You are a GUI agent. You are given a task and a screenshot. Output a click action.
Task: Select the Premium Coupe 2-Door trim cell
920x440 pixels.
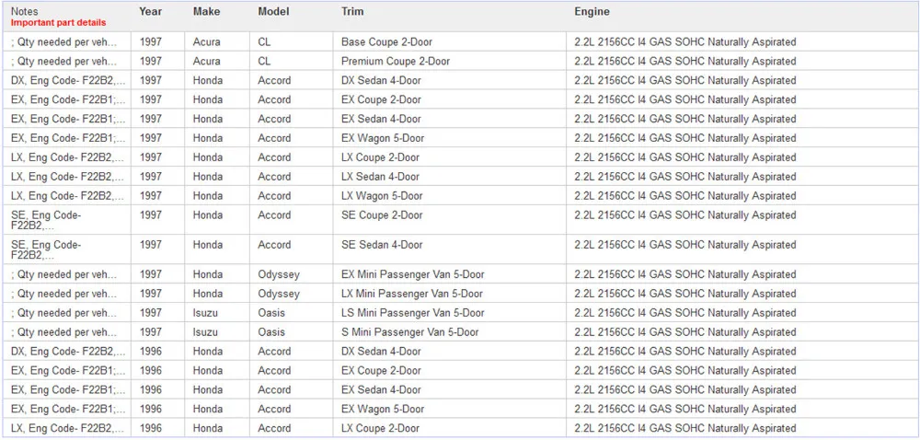[396, 61]
